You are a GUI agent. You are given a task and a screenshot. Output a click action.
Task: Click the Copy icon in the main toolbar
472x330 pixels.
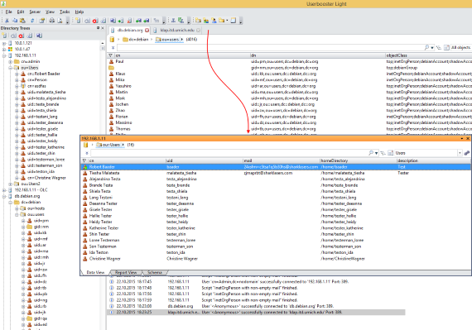15,21
